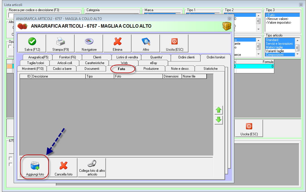Image resolution: width=306 pixels, height=192 pixels.
Task: Click scroll down arrow of Tipo 2 list
Action: 258,29
